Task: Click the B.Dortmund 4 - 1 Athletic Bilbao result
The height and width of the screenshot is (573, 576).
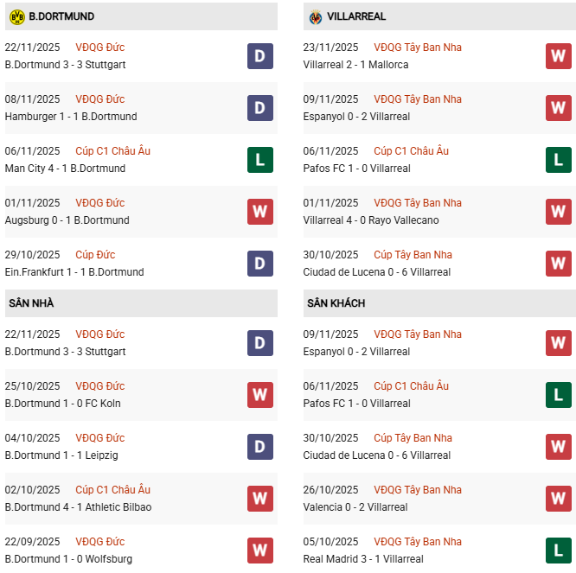Action: tap(78, 507)
